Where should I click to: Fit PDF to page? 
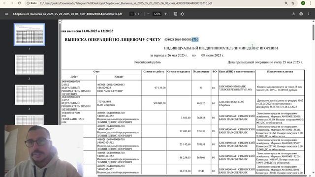coord(176,14)
